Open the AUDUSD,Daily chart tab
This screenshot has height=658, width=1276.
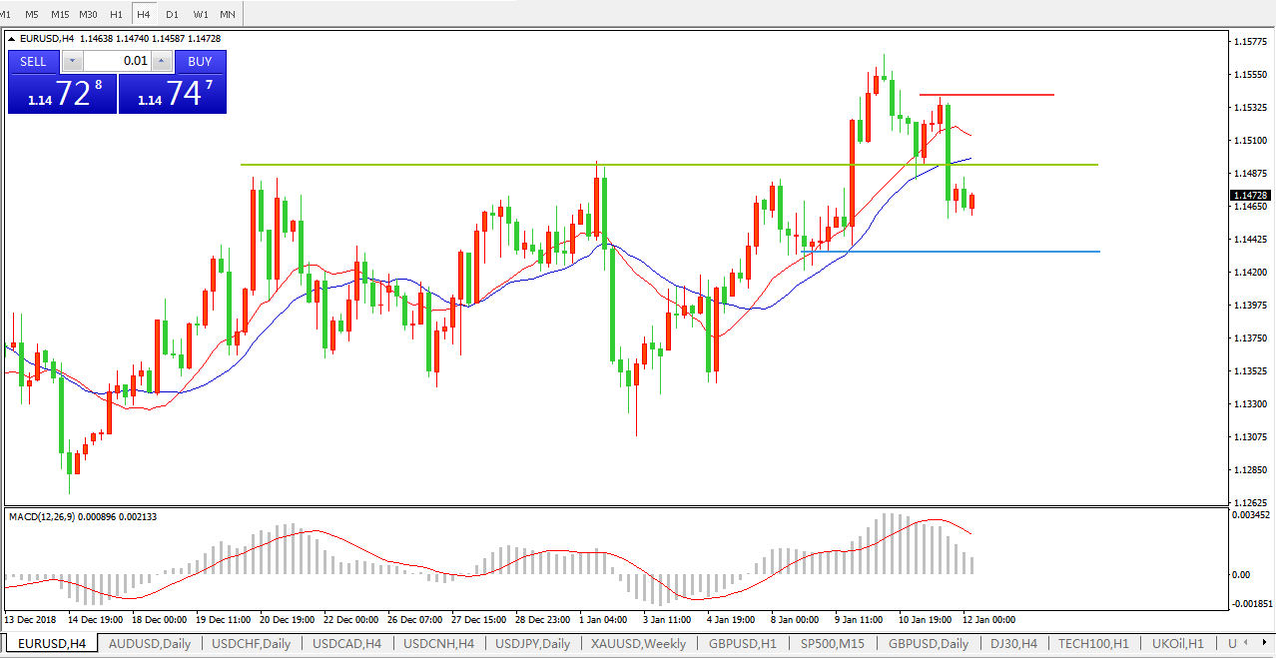(x=150, y=644)
